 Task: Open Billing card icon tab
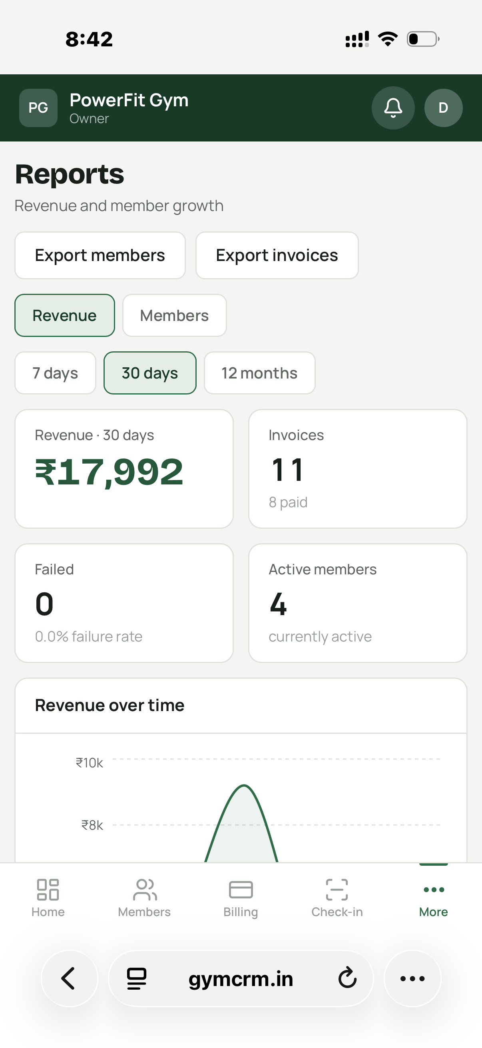point(241,898)
